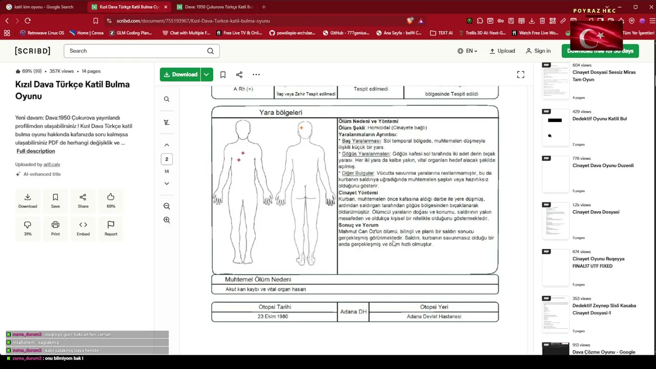Reload the current page

pyautogui.click(x=28, y=20)
